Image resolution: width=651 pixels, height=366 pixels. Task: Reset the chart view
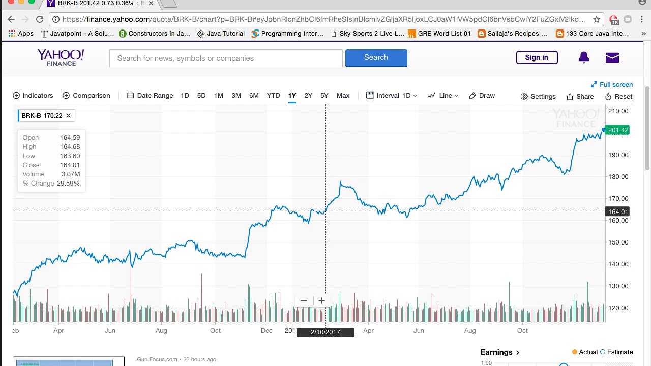pyautogui.click(x=618, y=96)
